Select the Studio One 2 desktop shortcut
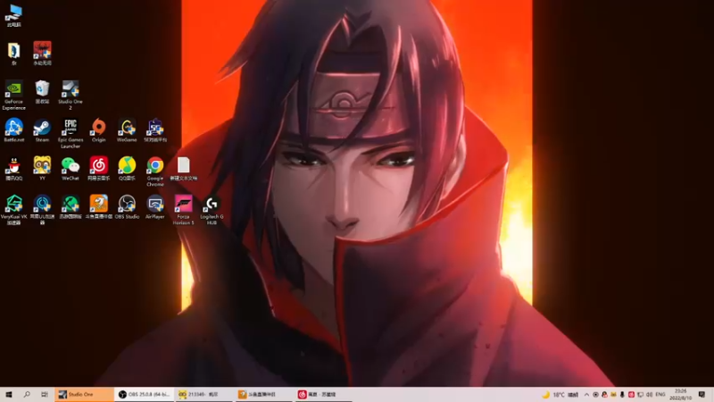The image size is (714, 402). 71,95
